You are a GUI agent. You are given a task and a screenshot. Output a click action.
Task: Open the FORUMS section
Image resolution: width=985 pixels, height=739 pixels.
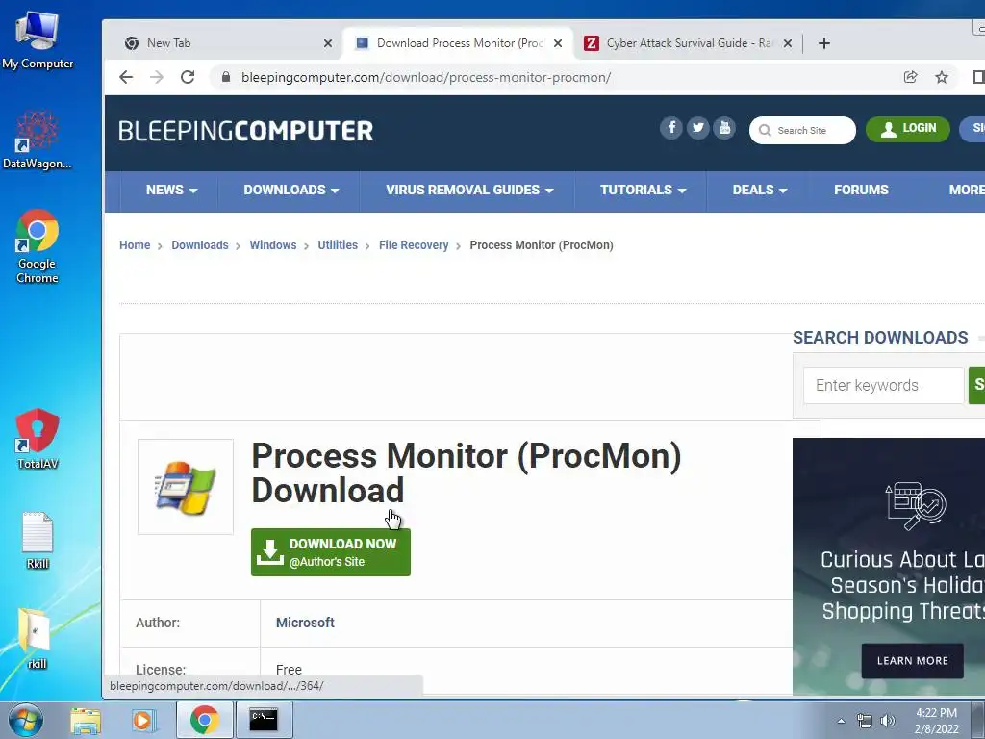click(861, 190)
